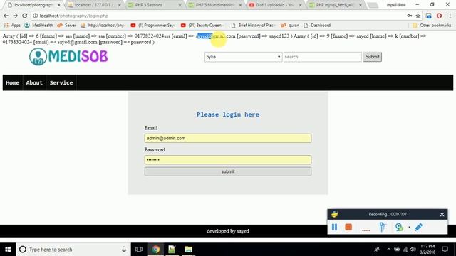
Task: Open the Programmer Say YouTube bookmark
Action: tap(153, 26)
